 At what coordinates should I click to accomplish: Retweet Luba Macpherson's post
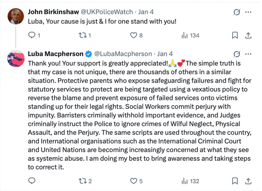(x=82, y=181)
